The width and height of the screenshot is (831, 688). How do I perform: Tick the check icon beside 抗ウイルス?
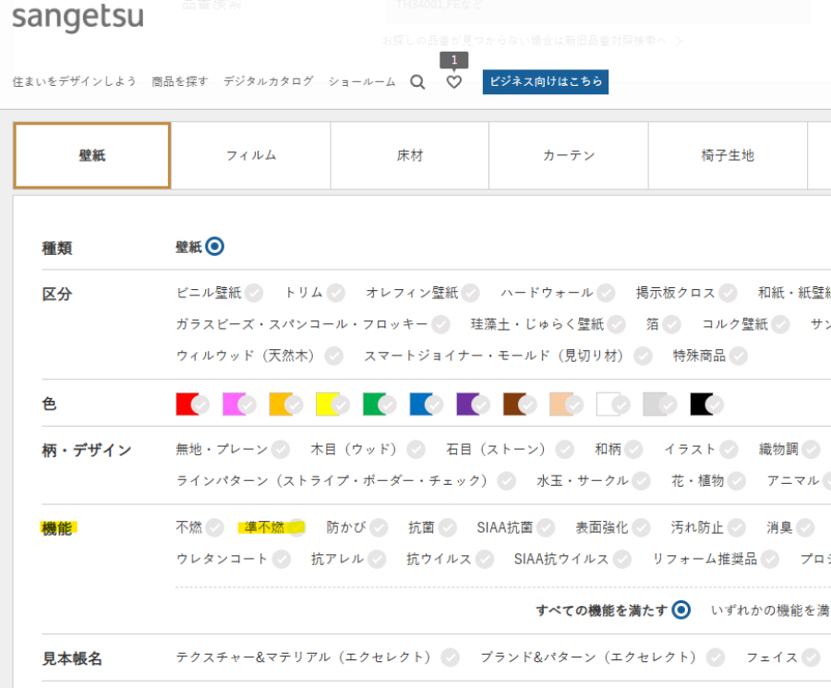pos(485,560)
